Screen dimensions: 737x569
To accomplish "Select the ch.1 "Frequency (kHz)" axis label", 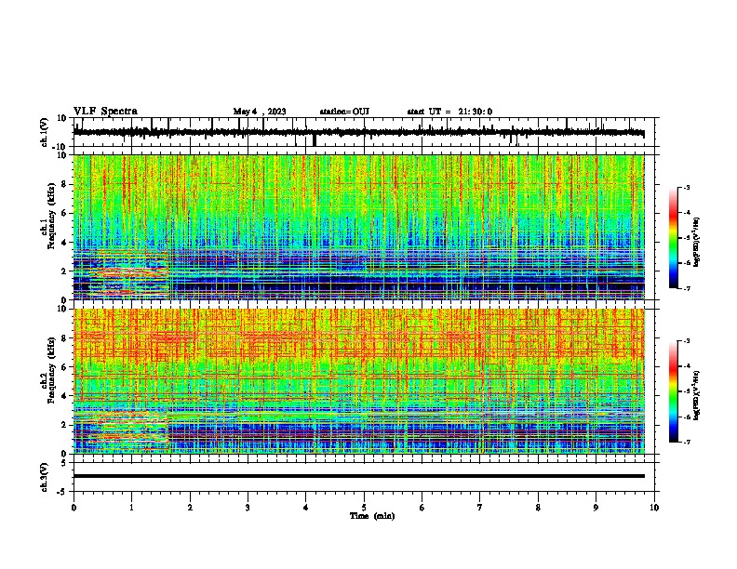I will pyautogui.click(x=51, y=216).
